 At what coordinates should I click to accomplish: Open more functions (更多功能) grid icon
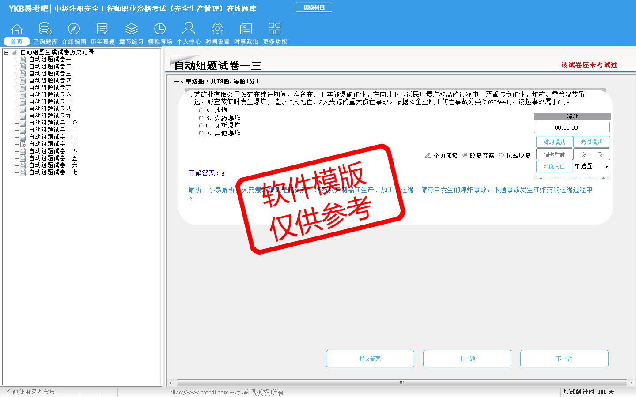(x=275, y=29)
